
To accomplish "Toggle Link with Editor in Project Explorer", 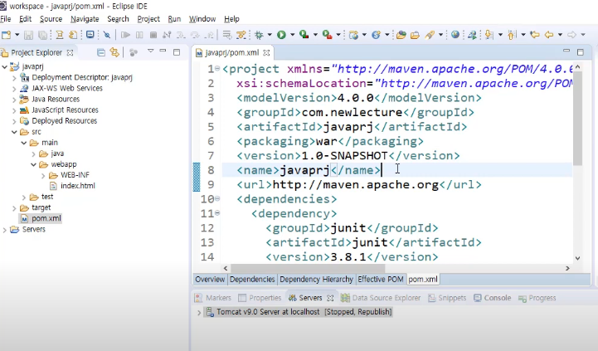I will (x=114, y=52).
